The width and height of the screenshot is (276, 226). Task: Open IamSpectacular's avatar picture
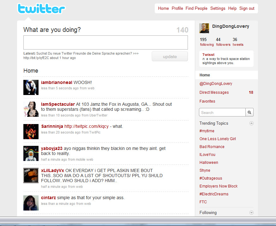(x=31, y=109)
